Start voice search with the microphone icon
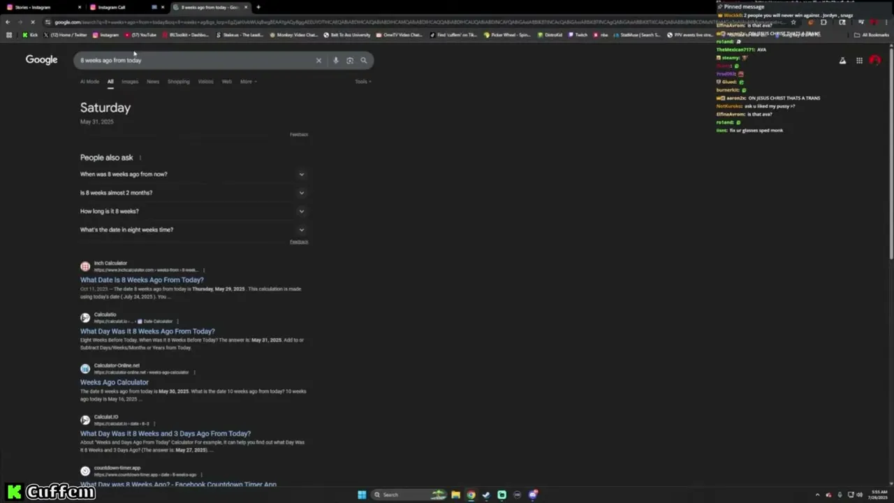 tap(335, 61)
